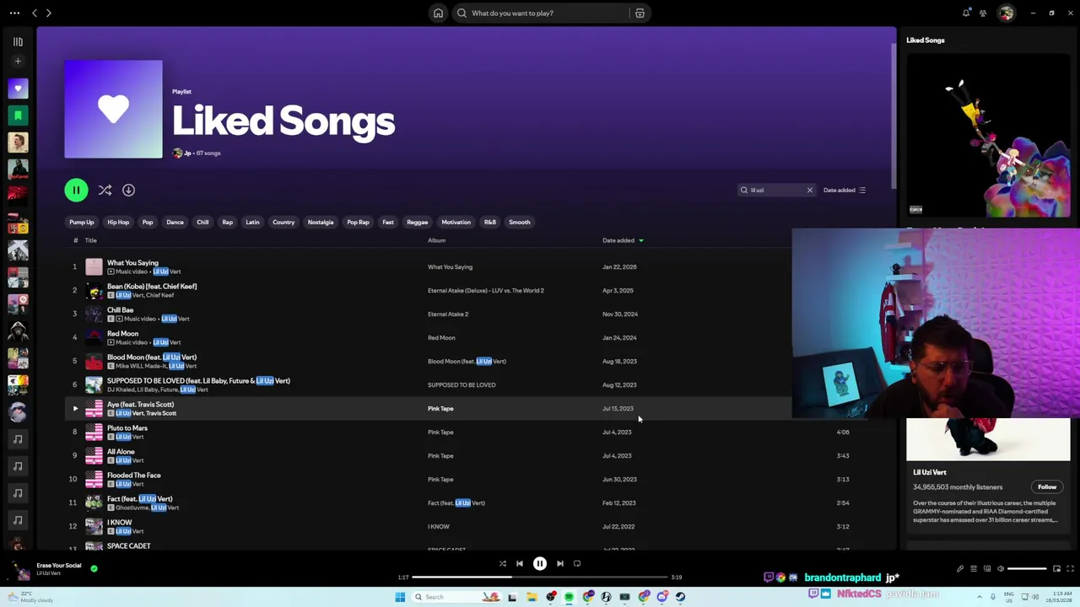This screenshot has width=1080, height=607.
Task: Click the create playlist plus icon
Action: (18, 61)
